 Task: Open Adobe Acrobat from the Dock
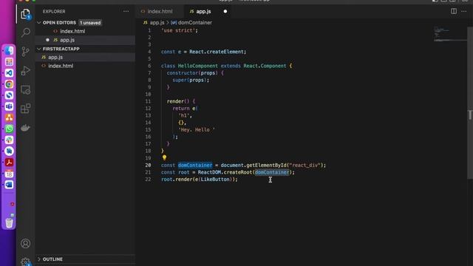coord(9,163)
